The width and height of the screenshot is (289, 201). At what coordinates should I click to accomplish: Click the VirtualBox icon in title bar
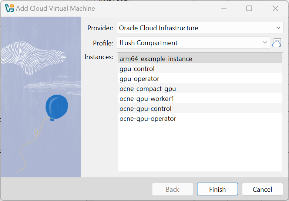pos(10,8)
